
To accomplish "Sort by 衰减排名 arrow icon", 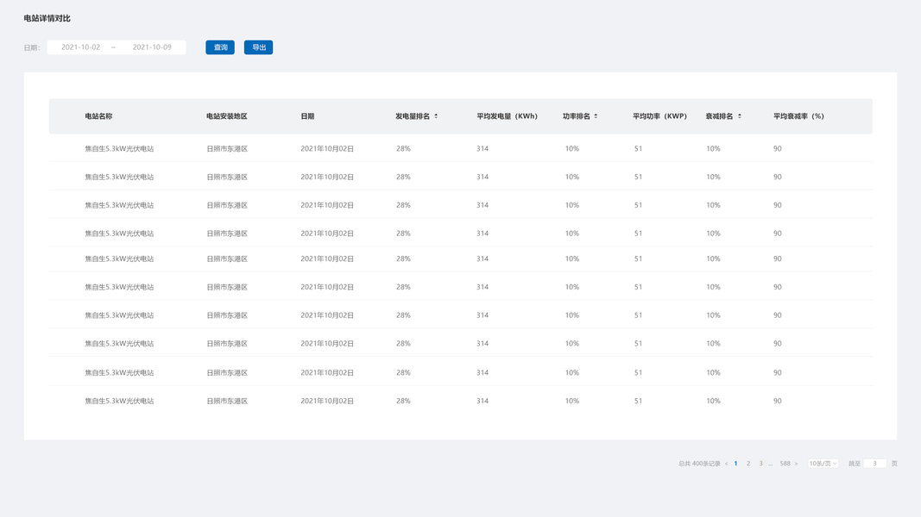I will 740,116.
